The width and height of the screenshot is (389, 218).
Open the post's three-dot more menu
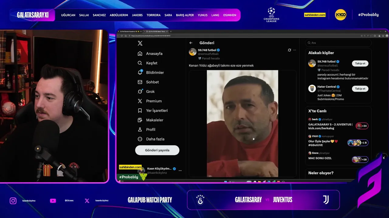tap(294, 50)
